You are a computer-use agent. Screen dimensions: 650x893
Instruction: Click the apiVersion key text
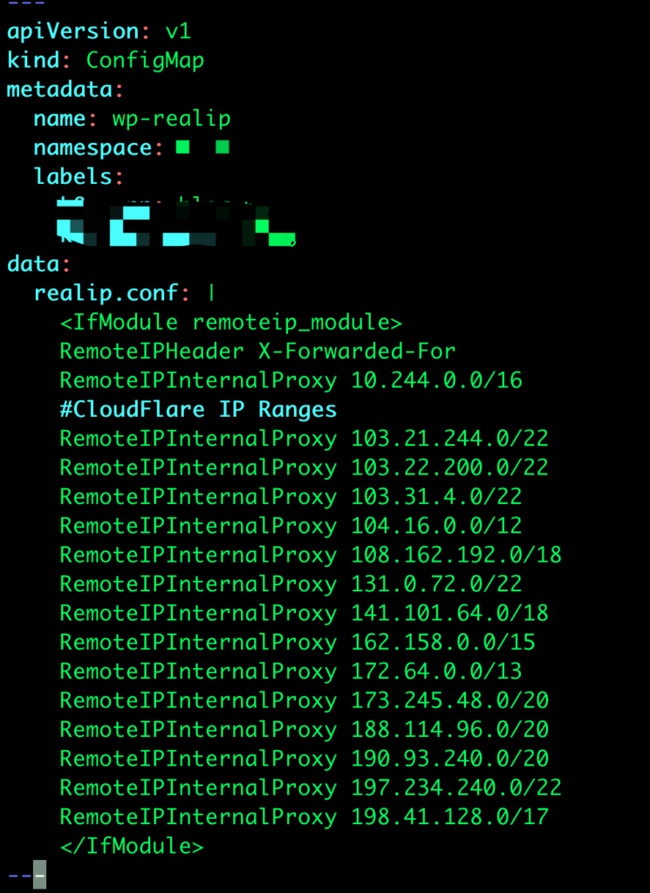73,31
